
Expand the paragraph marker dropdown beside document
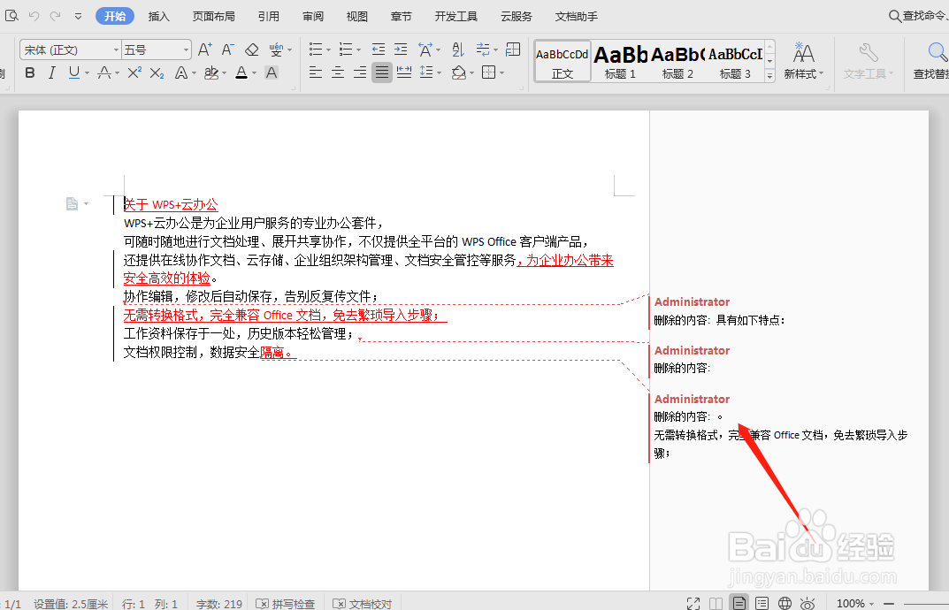87,204
